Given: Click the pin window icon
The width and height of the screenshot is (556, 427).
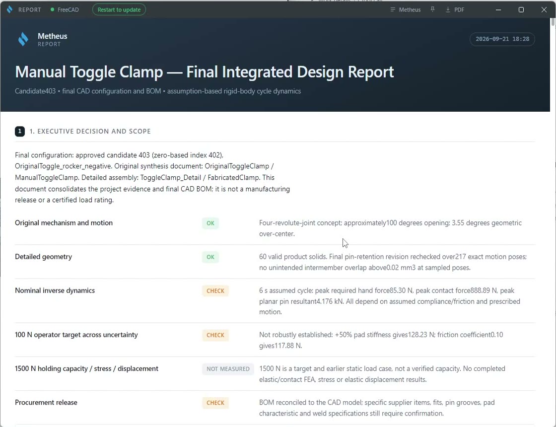Looking at the screenshot, I should click(432, 9).
